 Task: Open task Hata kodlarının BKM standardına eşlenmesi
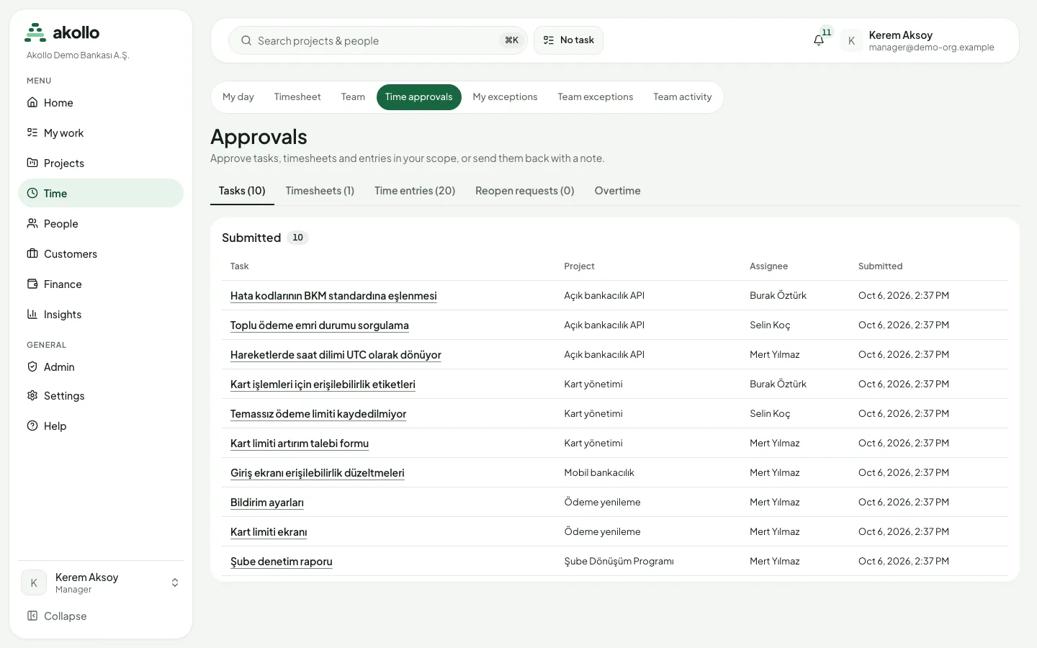tap(333, 296)
